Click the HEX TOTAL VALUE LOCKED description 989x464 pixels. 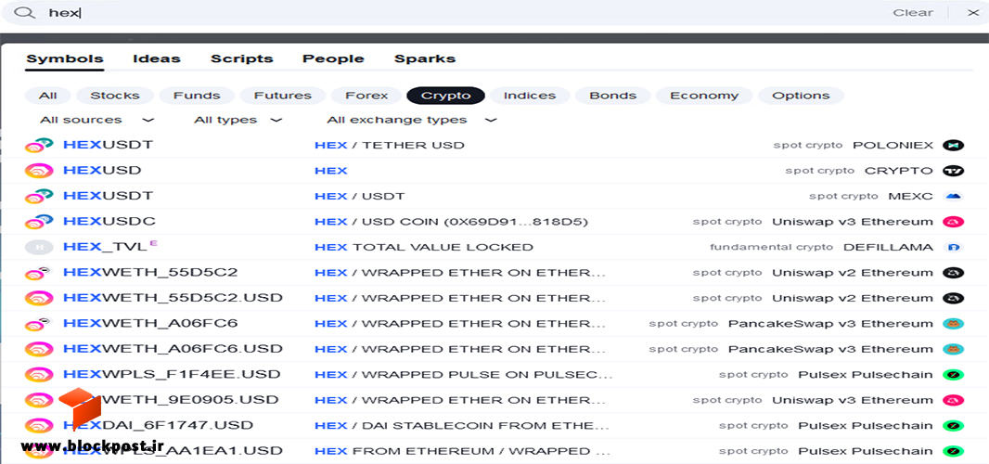tap(423, 247)
